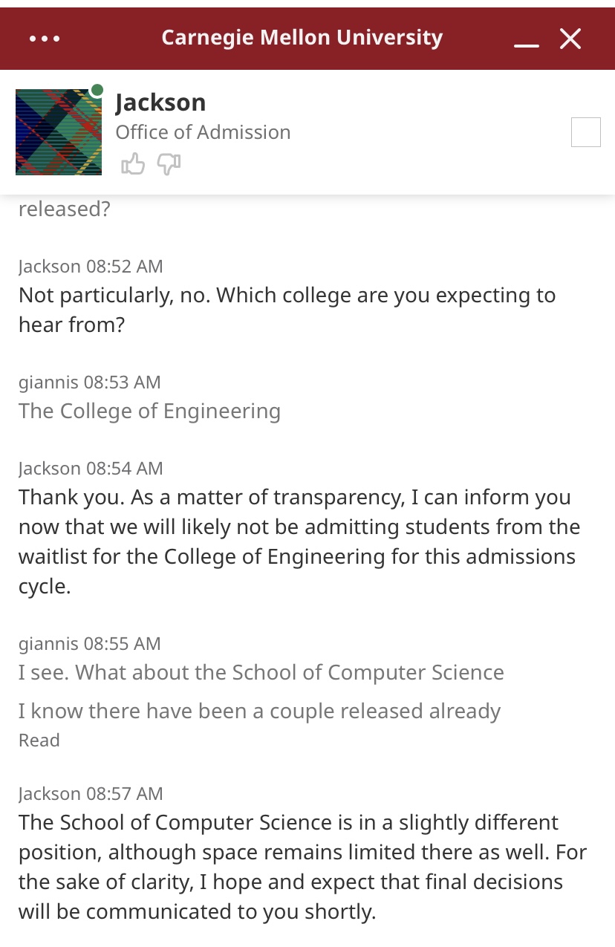Click the green online status dot

click(97, 91)
